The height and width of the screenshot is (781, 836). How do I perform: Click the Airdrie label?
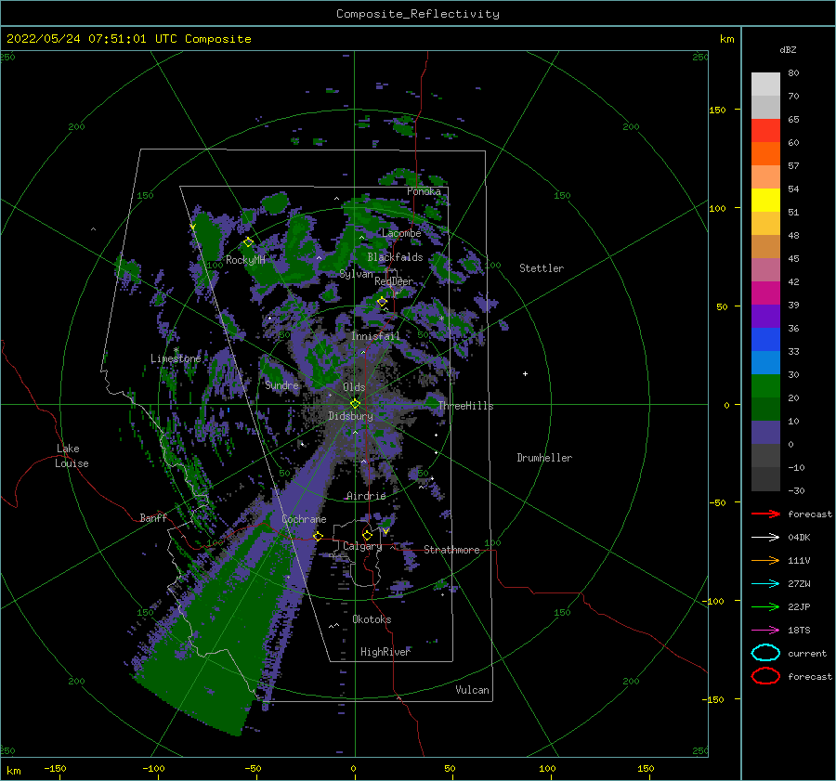[366, 496]
